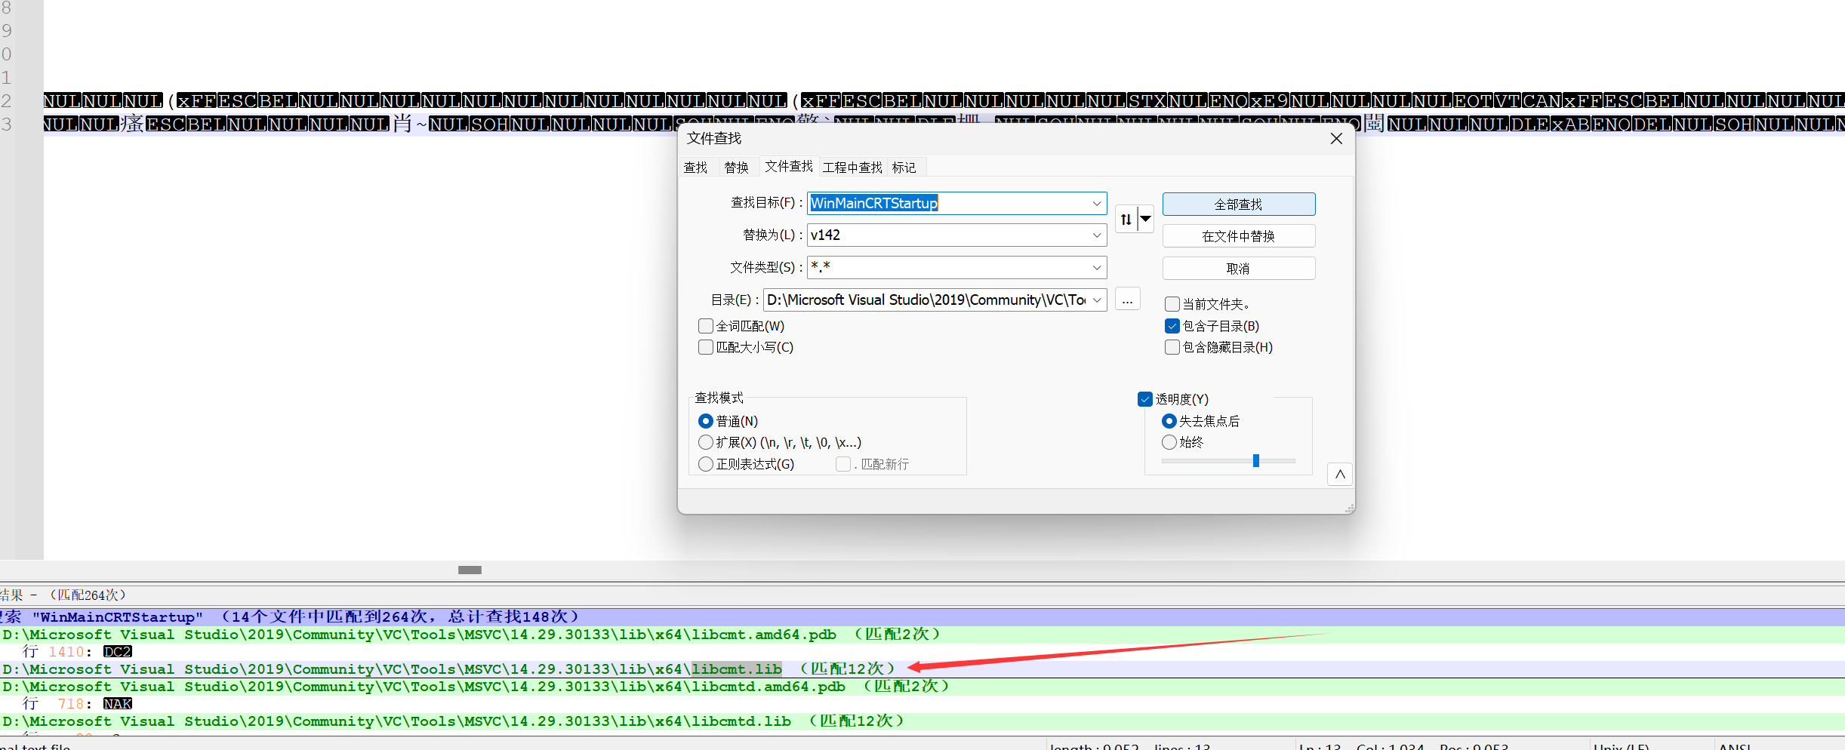Image resolution: width=1845 pixels, height=750 pixels.
Task: Click the ANSI encoding status field
Action: (1735, 745)
